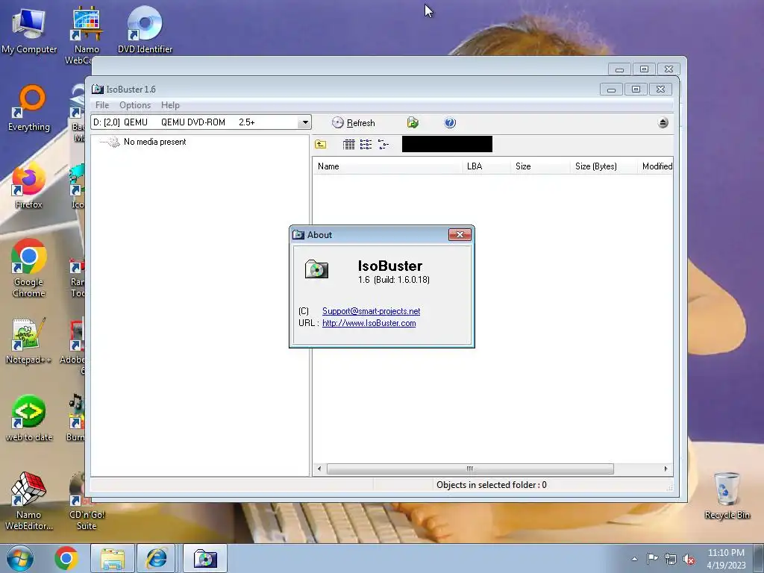Select Namo WebCanvas desktop icon
Viewport: 764px width, 573px height.
87,37
